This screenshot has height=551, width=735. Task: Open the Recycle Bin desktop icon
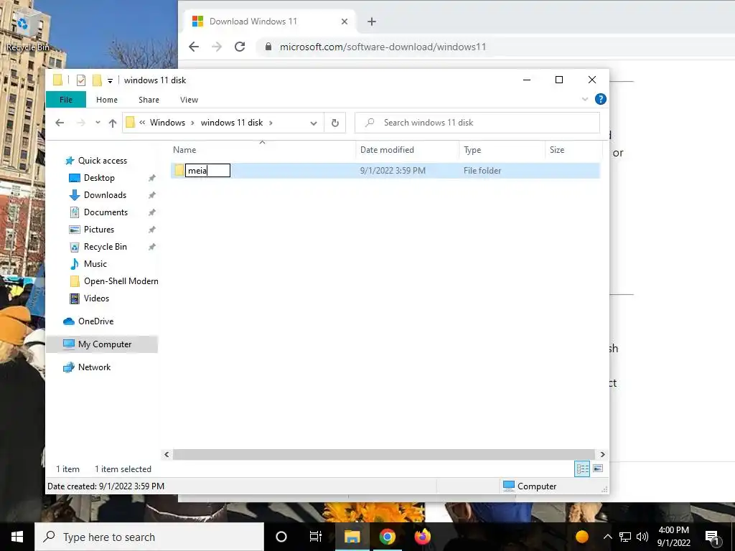(27, 29)
